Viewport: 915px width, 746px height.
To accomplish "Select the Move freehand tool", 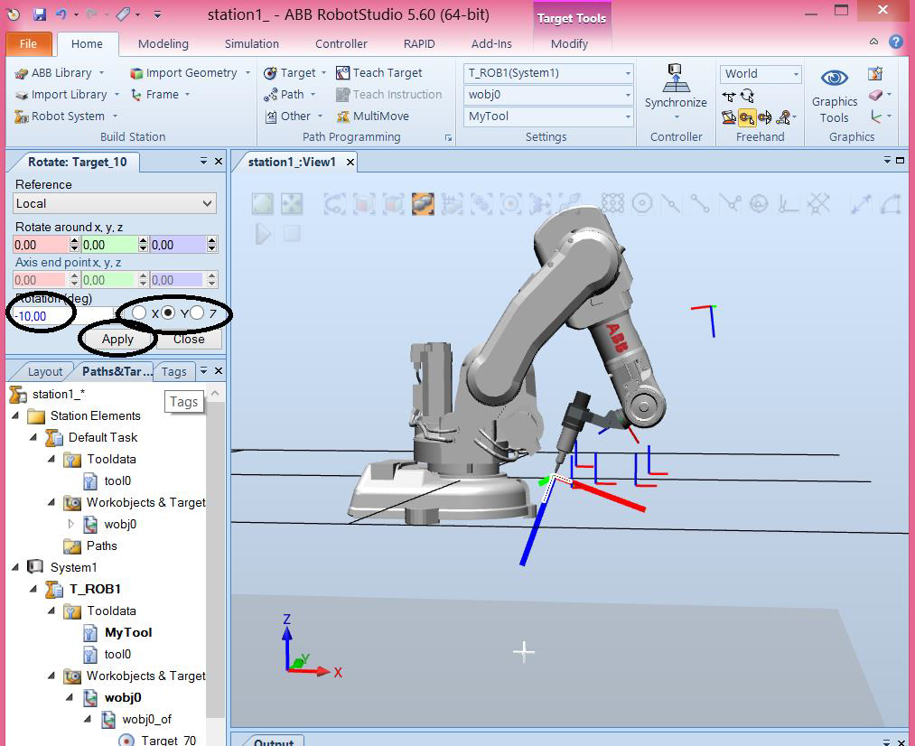I will 730,95.
